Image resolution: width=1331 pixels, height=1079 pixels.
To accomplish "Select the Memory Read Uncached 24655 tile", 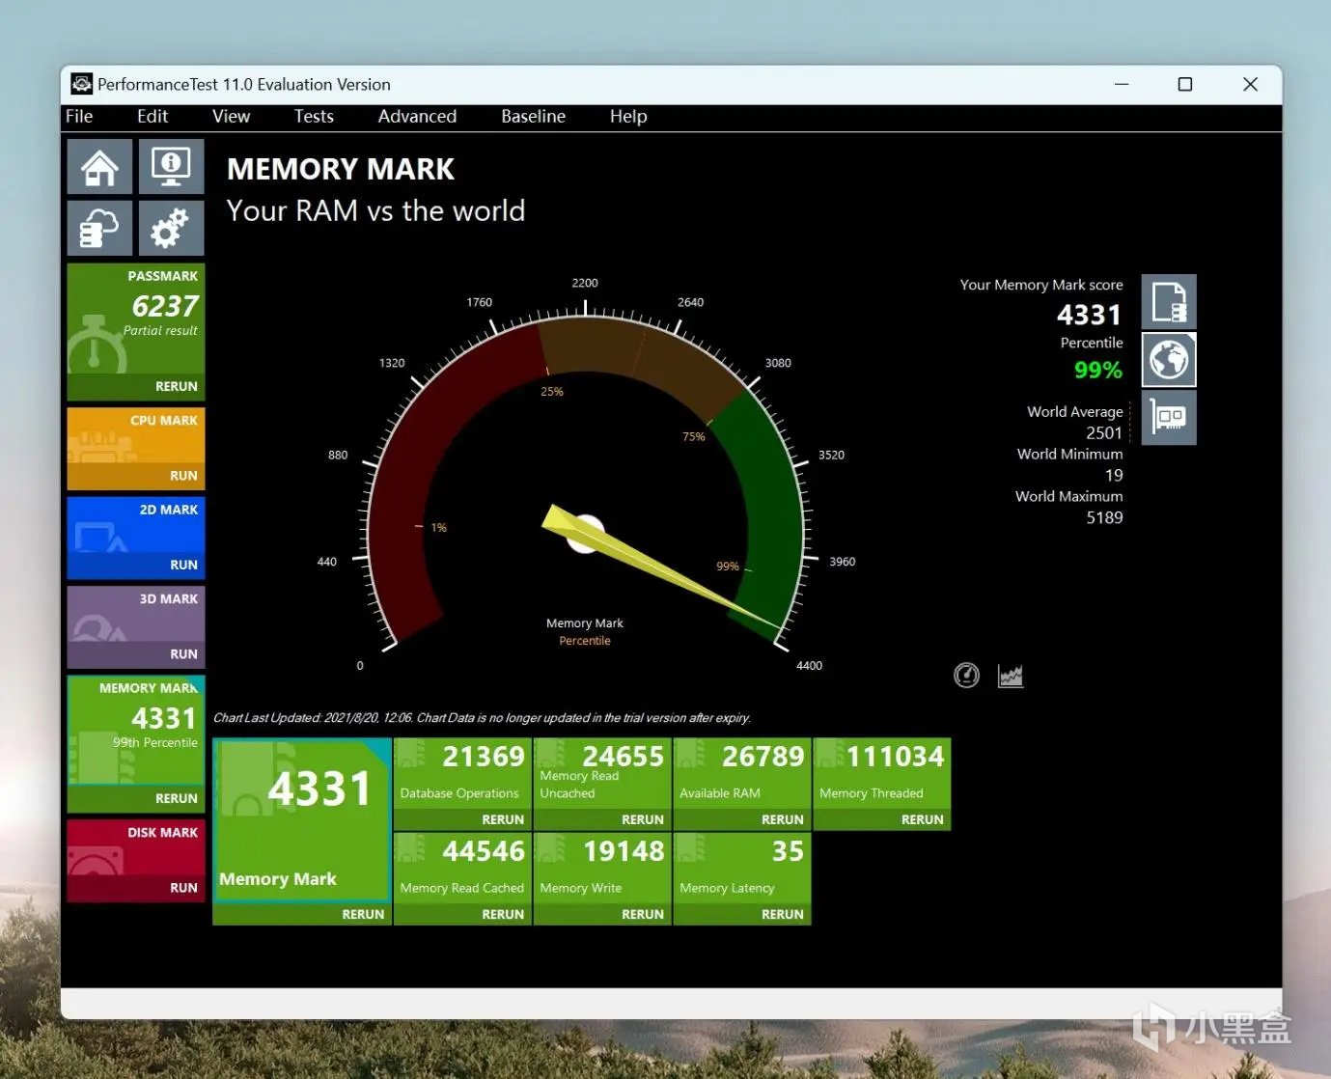I will point(602,774).
